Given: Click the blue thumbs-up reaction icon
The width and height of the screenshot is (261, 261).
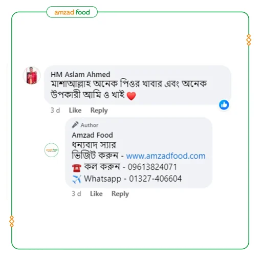Looking at the screenshot, I should 224,105.
